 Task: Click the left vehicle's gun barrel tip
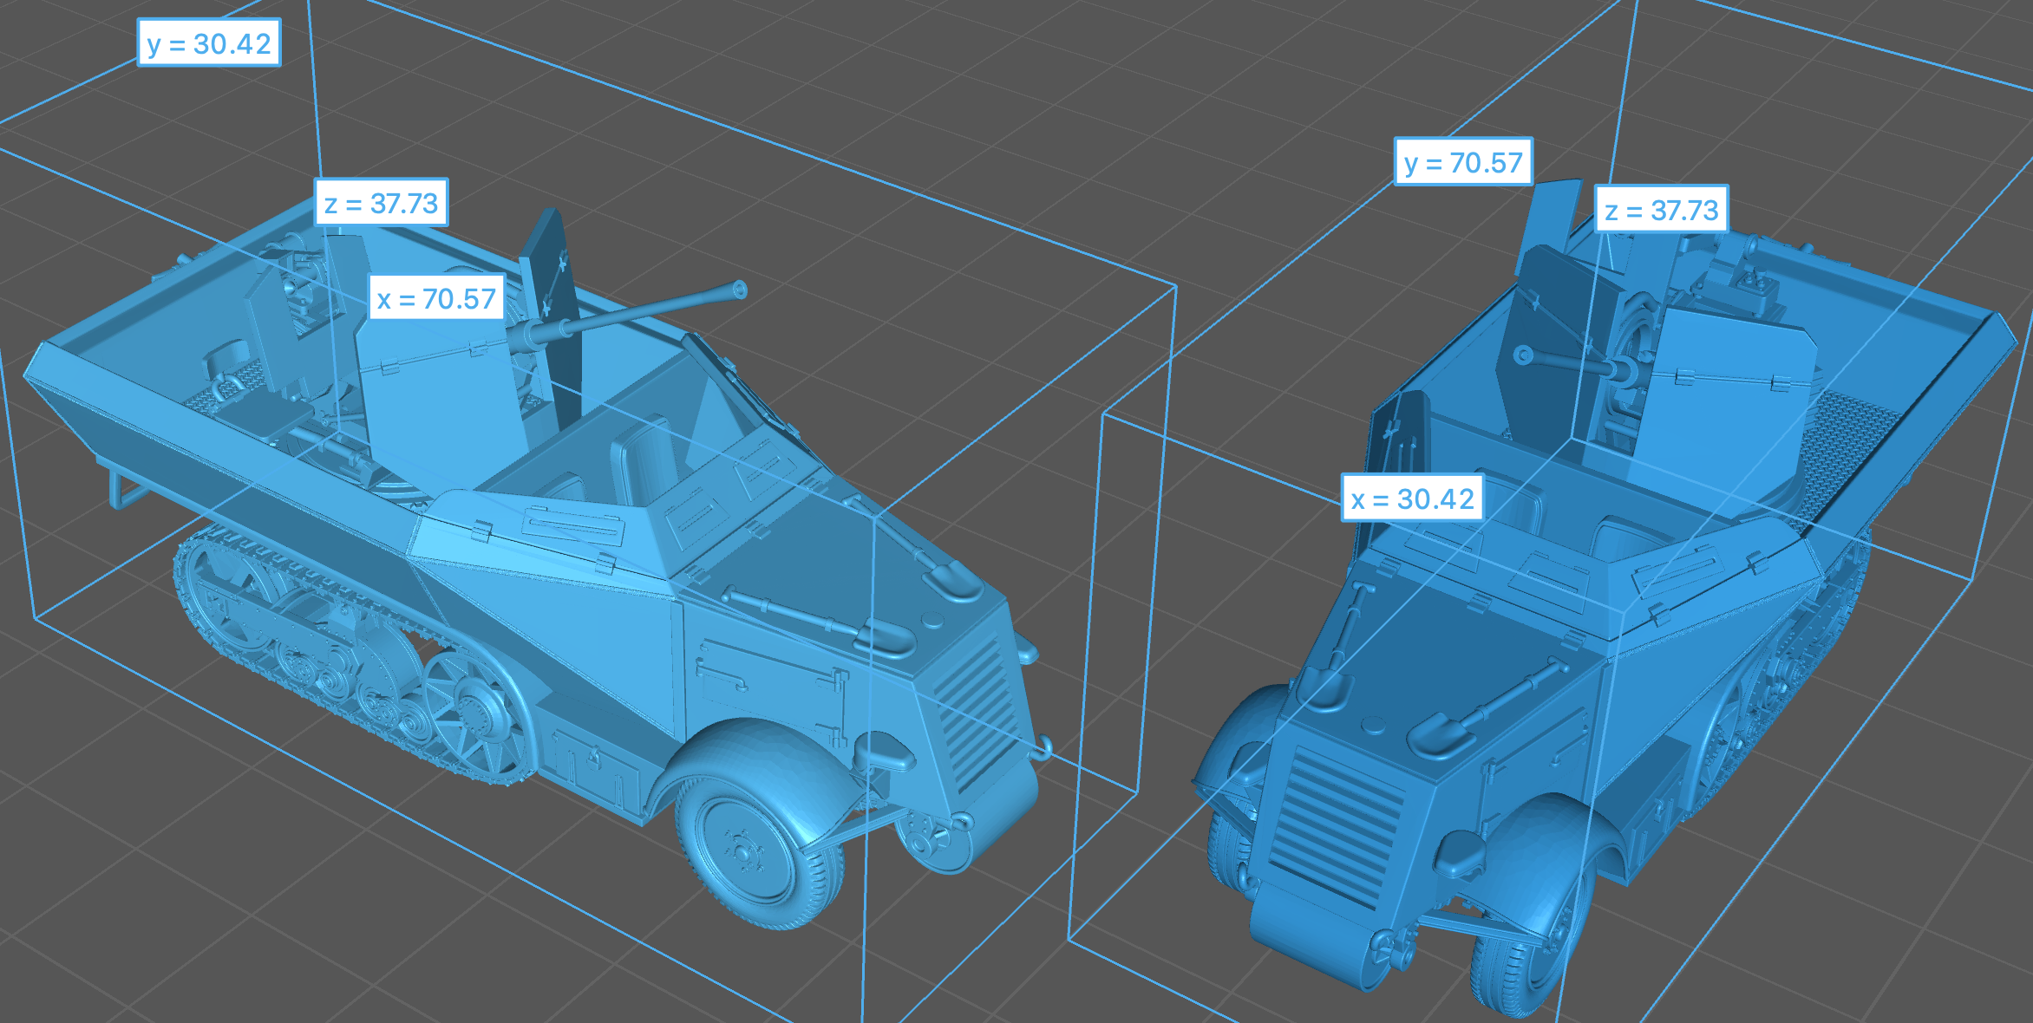click(x=739, y=289)
